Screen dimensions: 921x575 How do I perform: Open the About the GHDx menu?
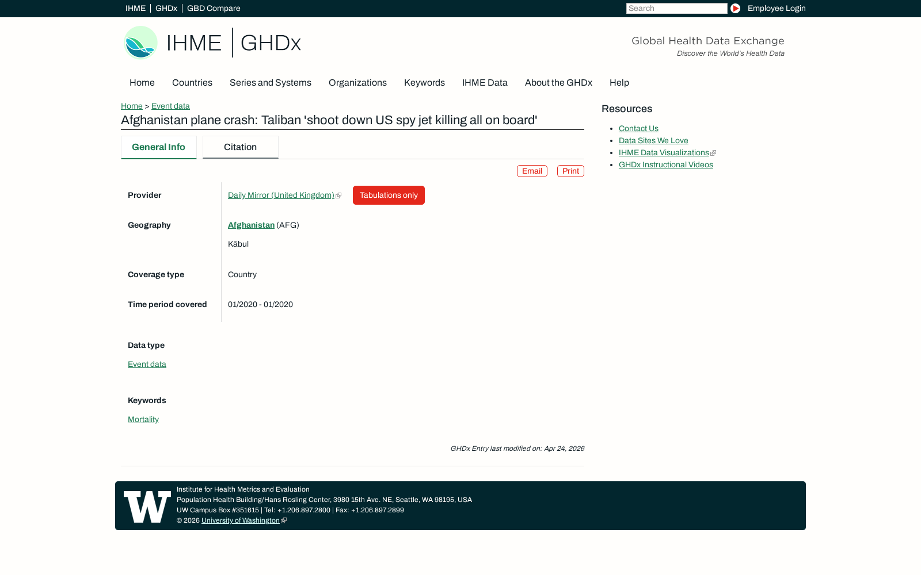coord(558,83)
